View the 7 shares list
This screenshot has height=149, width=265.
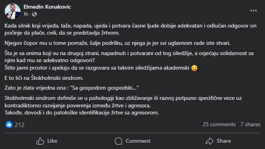click(x=250, y=125)
